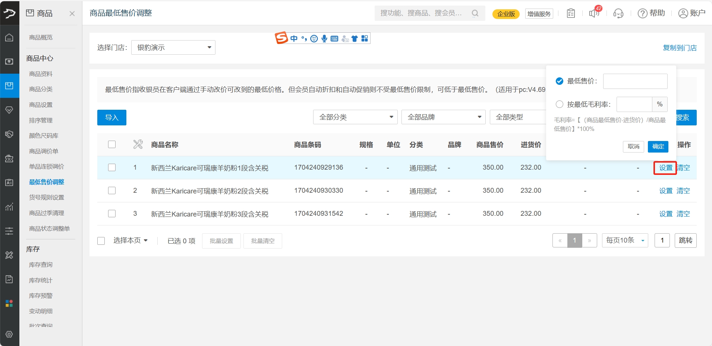Viewport: 712px width, 346px height.
Task: Open 货号规则设置 in side menu
Action: [x=47, y=198]
